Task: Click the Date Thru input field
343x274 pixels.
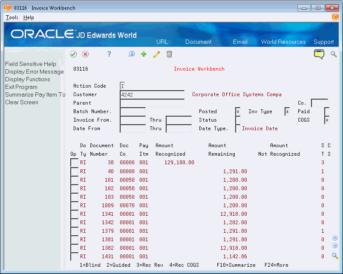Action: pos(179,128)
